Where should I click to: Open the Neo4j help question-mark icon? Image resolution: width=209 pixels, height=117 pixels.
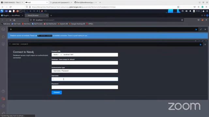tap(3, 91)
